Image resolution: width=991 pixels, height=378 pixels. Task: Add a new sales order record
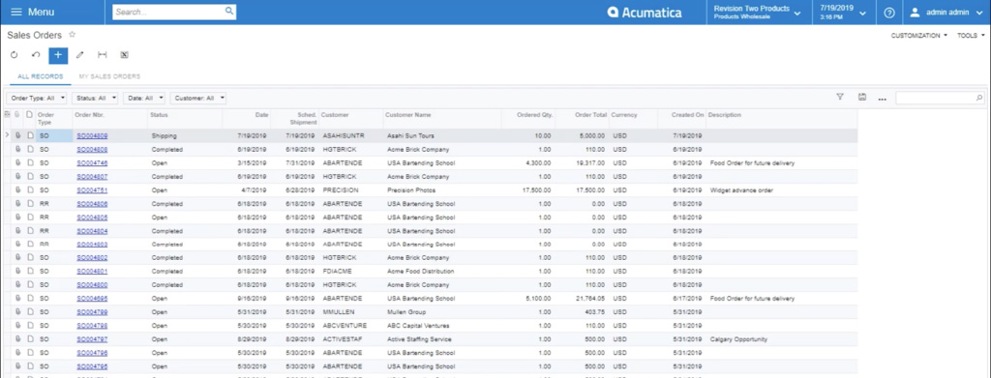point(58,55)
